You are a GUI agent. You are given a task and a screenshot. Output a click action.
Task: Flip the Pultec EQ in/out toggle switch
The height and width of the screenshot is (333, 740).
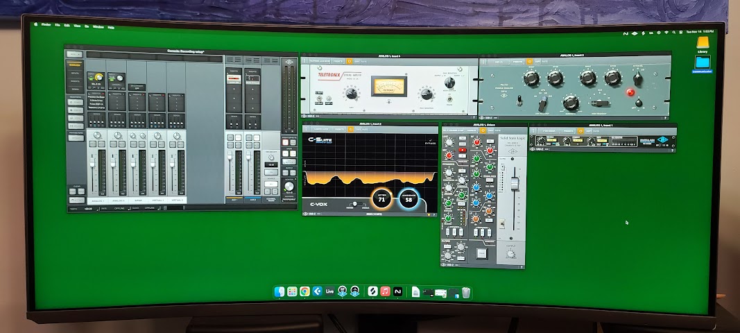(x=519, y=100)
